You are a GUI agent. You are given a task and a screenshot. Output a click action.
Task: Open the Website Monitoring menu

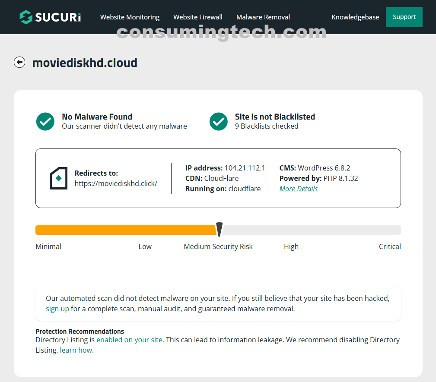[130, 17]
